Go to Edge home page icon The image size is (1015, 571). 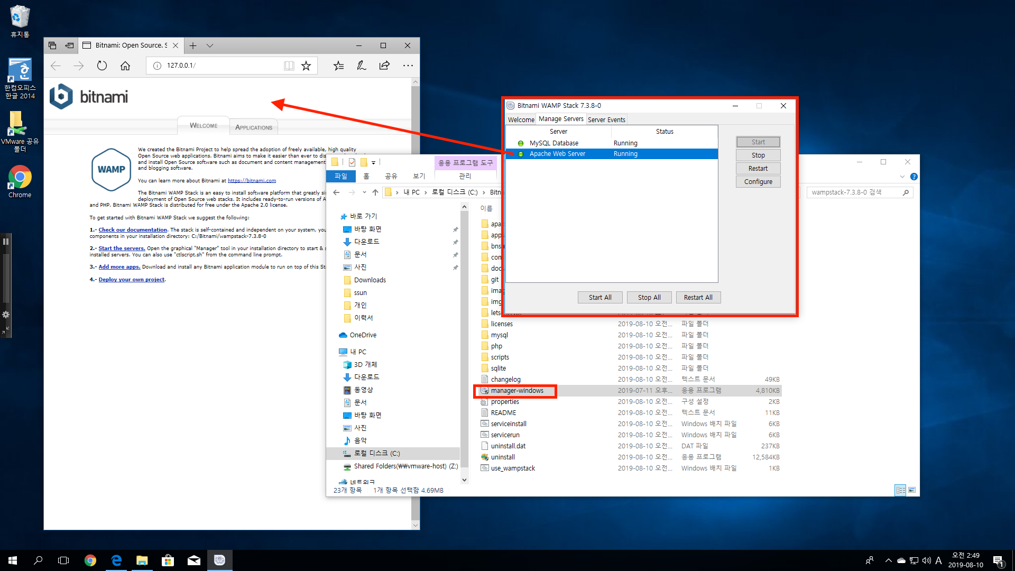coord(125,66)
